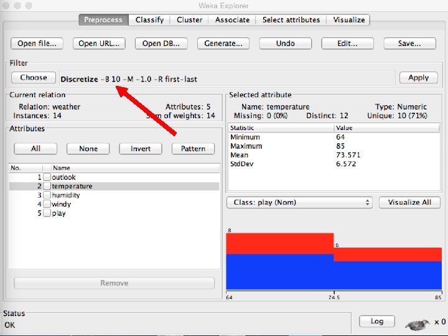Image resolution: width=448 pixels, height=336 pixels.
Task: Select the play attribute row
Action: click(x=114, y=213)
